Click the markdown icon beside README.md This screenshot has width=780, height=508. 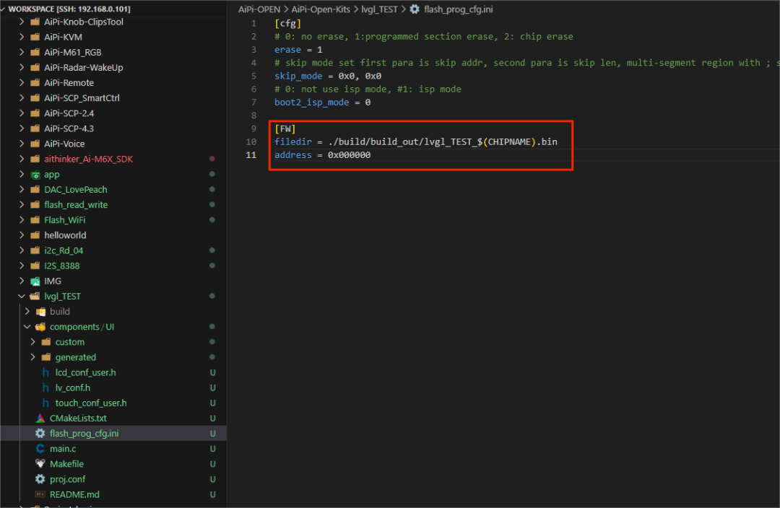coord(40,494)
